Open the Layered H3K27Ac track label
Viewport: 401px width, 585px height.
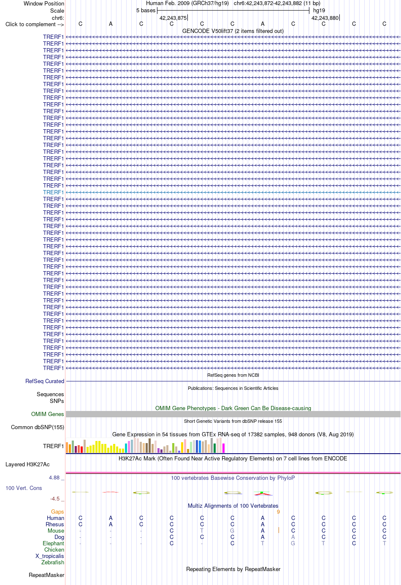click(x=27, y=464)
